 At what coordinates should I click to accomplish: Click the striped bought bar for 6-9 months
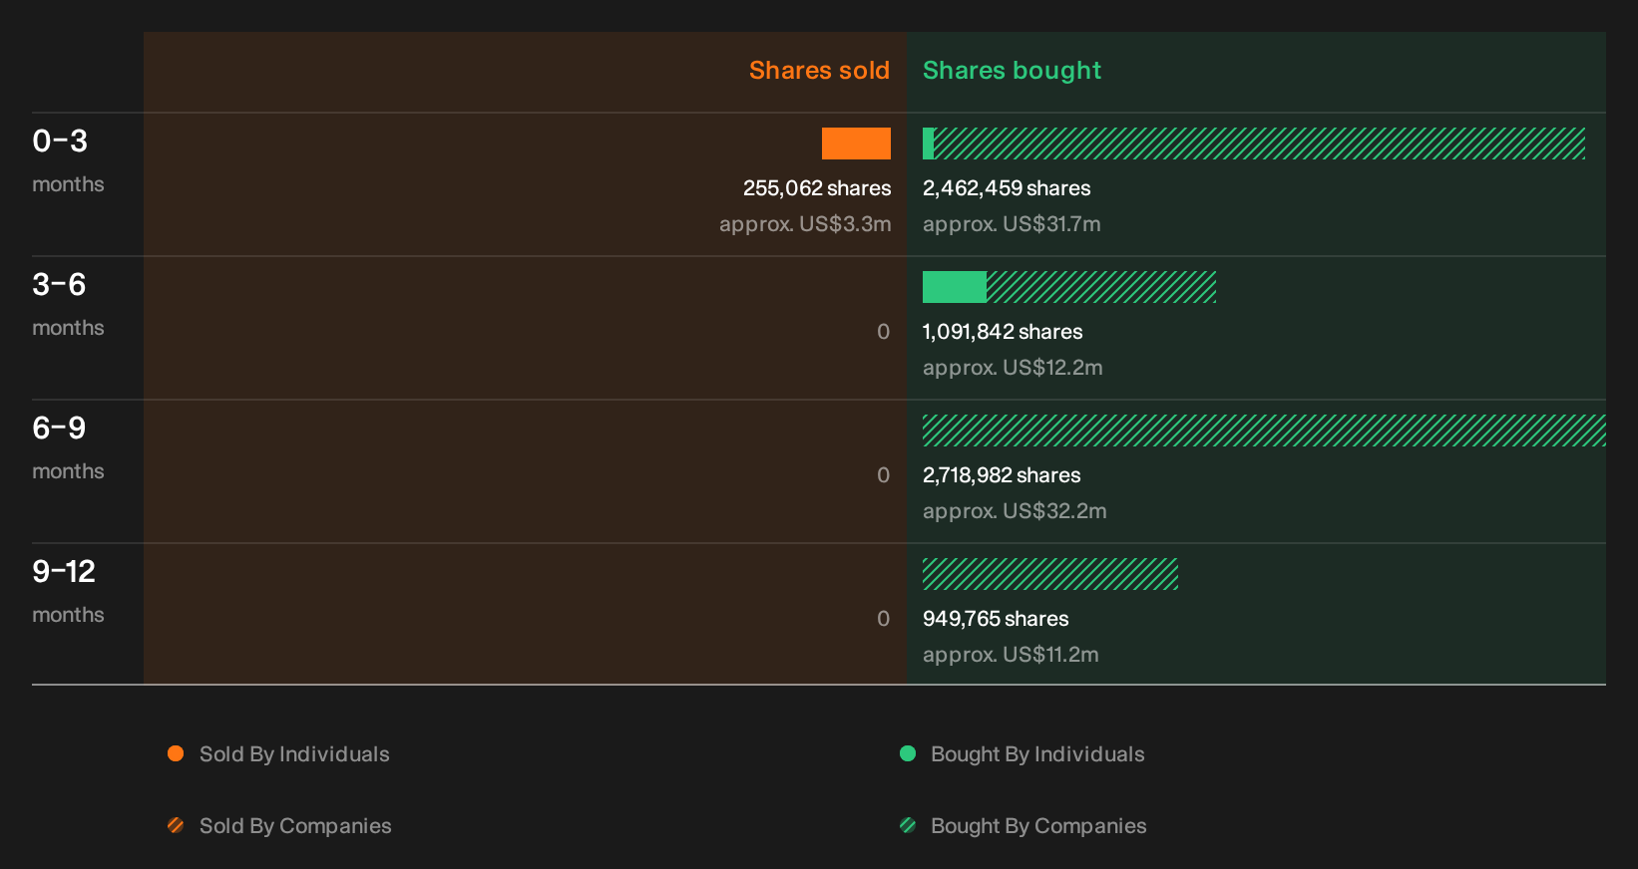pos(1264,431)
